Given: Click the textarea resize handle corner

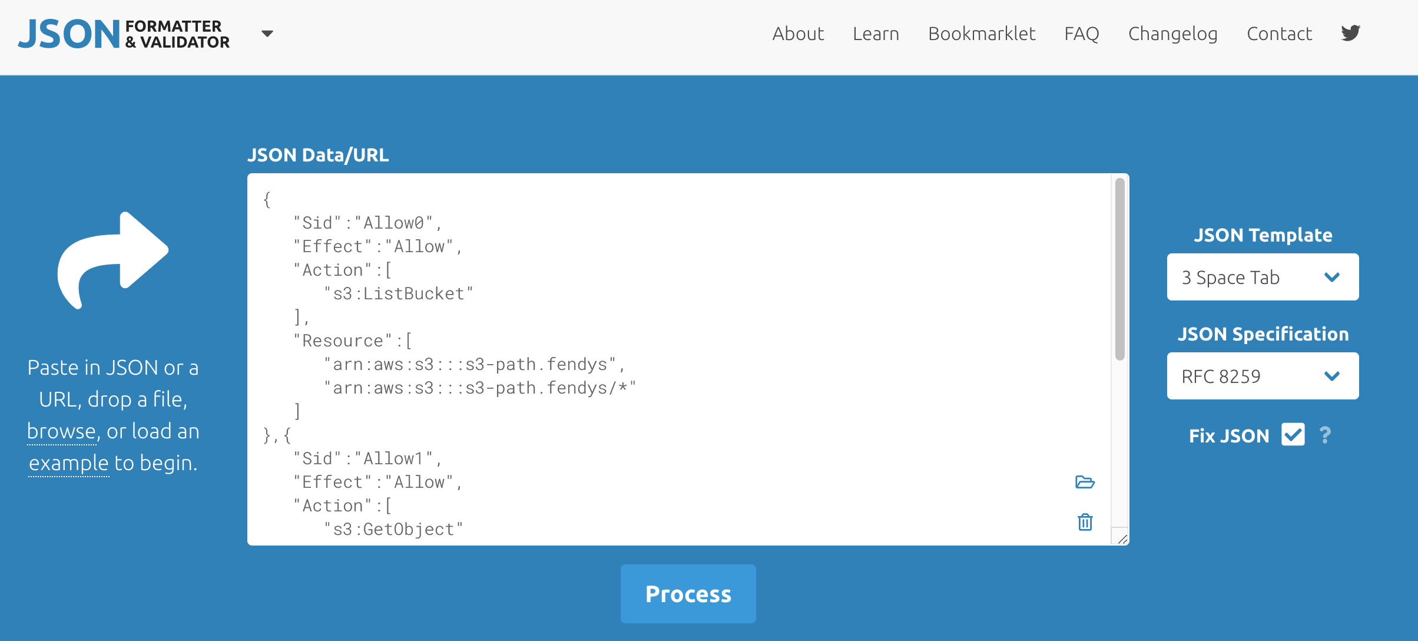Looking at the screenshot, I should pos(1122,539).
